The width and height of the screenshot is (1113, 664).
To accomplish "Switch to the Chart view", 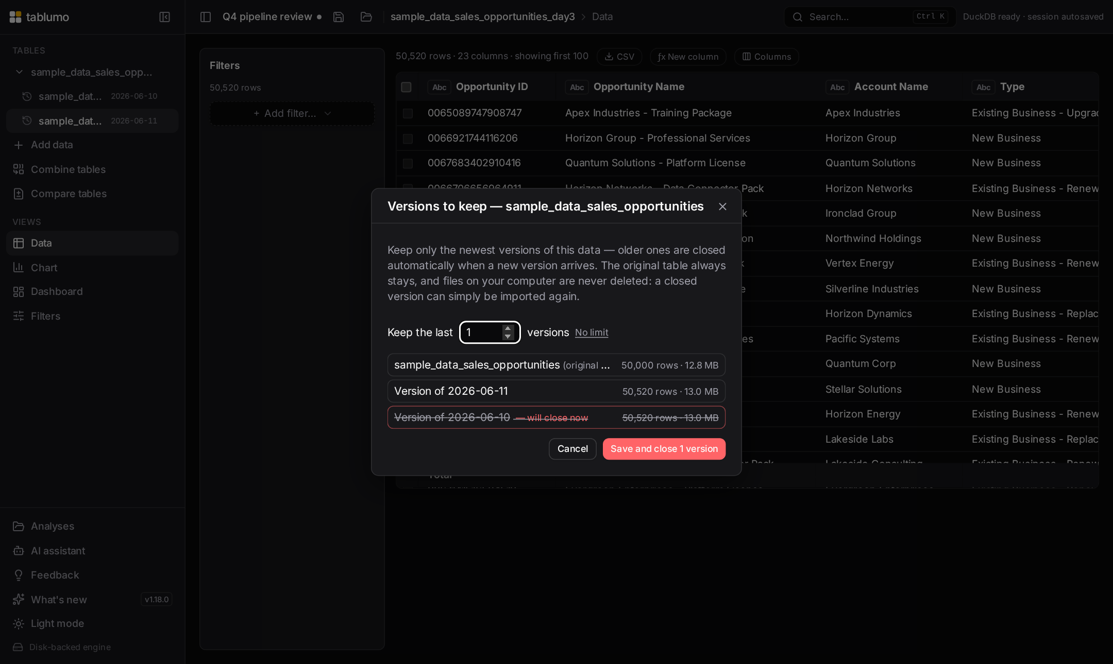I will (92, 268).
